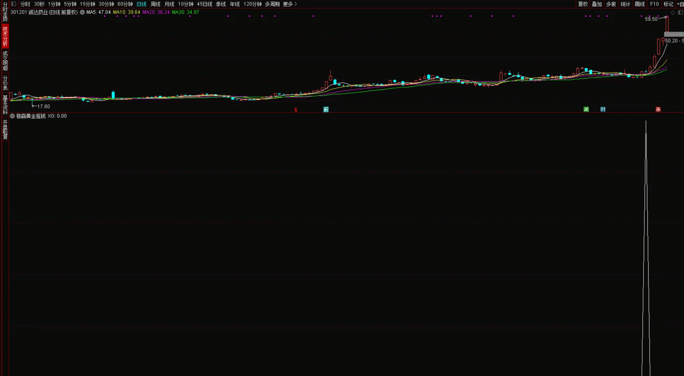Screen dimensions: 684x376
Task: Click the cyan 解 event marker
Action: (326, 109)
